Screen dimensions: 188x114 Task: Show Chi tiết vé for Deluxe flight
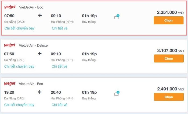(59, 66)
